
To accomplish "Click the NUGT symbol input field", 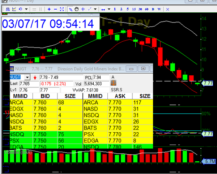I will pyautogui.click(x=16, y=77).
